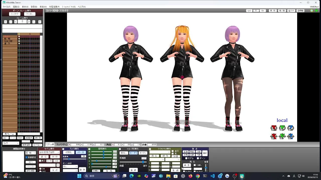Step back one frame arrow
The height and width of the screenshot is (180, 321).
pyautogui.click(x=16, y=22)
